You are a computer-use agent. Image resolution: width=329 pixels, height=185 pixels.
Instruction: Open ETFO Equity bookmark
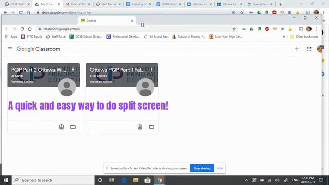(31, 36)
